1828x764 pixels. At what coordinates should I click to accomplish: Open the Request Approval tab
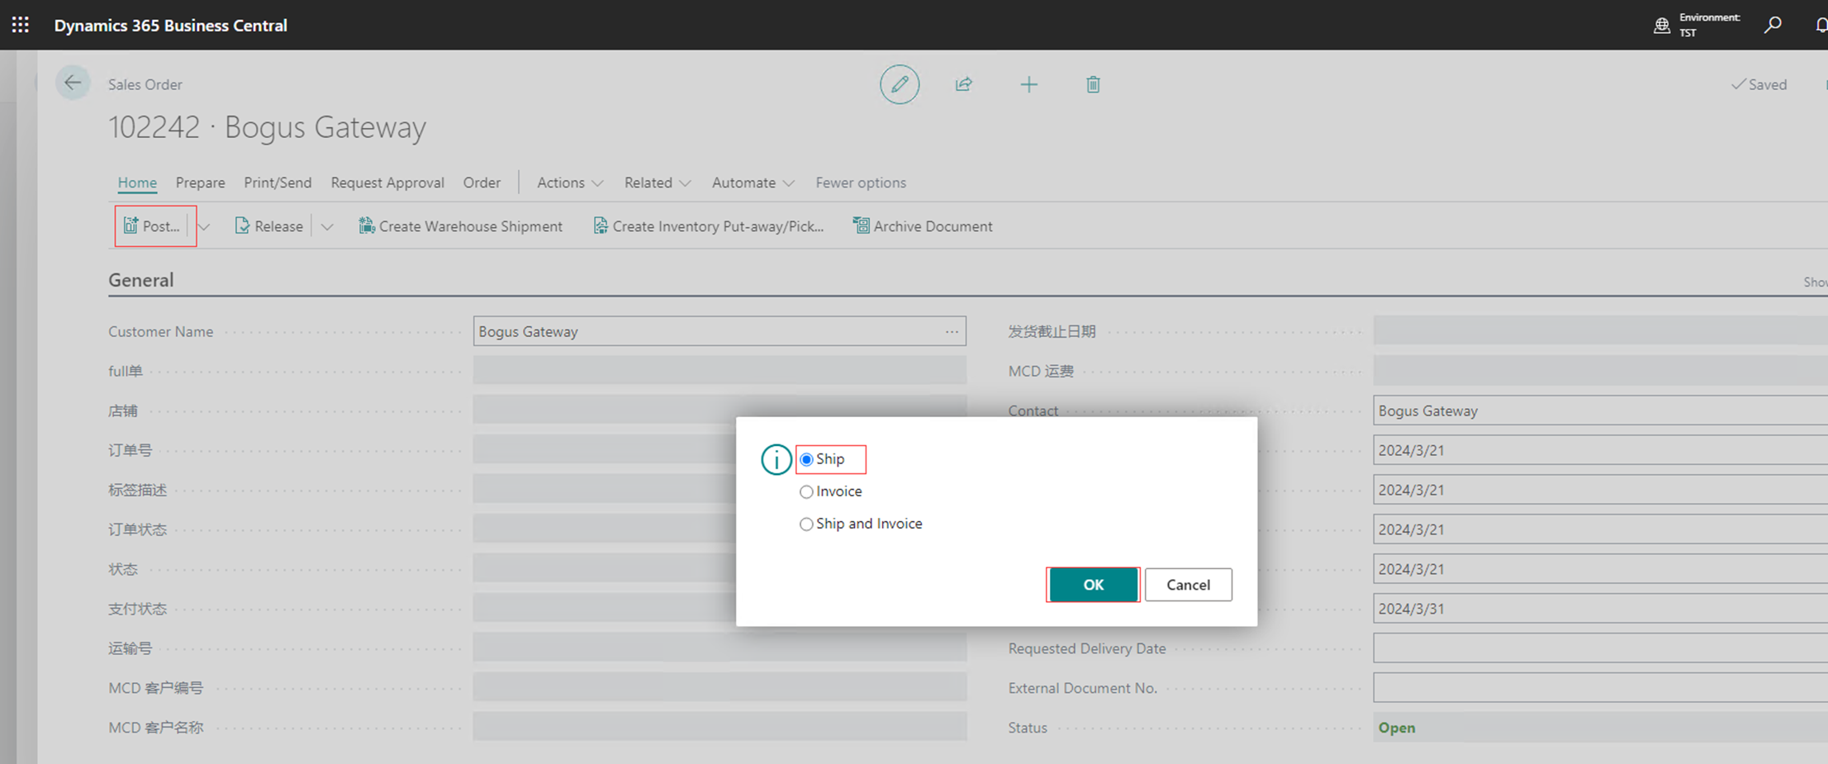point(387,183)
